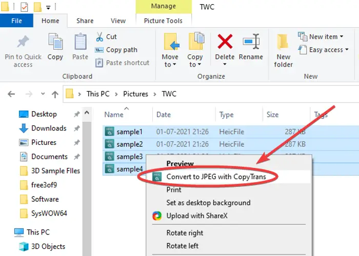Click the Cut scissors icon
Viewport: 359px width, 256px height.
pyautogui.click(x=99, y=37)
